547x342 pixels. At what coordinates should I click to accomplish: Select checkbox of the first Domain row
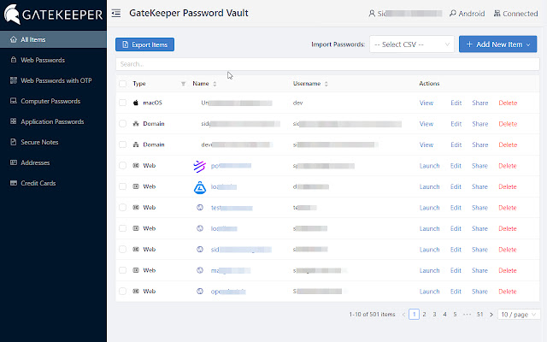tap(123, 124)
